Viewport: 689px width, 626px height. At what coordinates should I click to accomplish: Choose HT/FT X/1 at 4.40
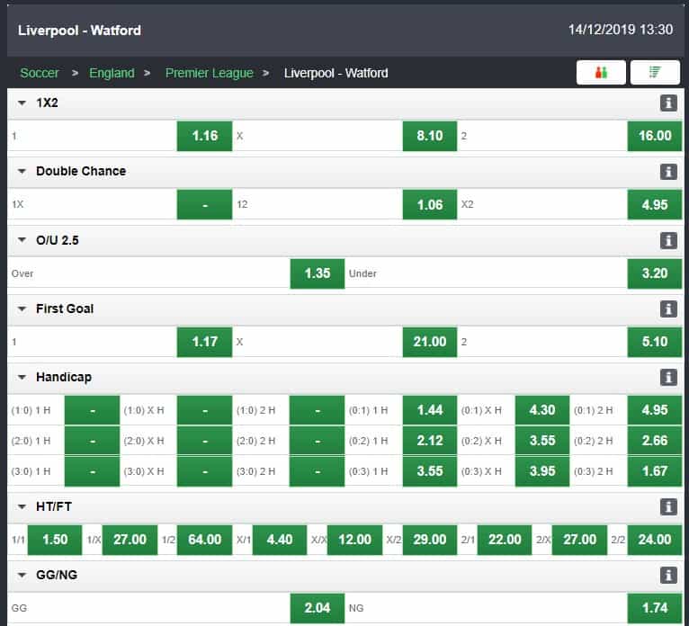coord(280,540)
